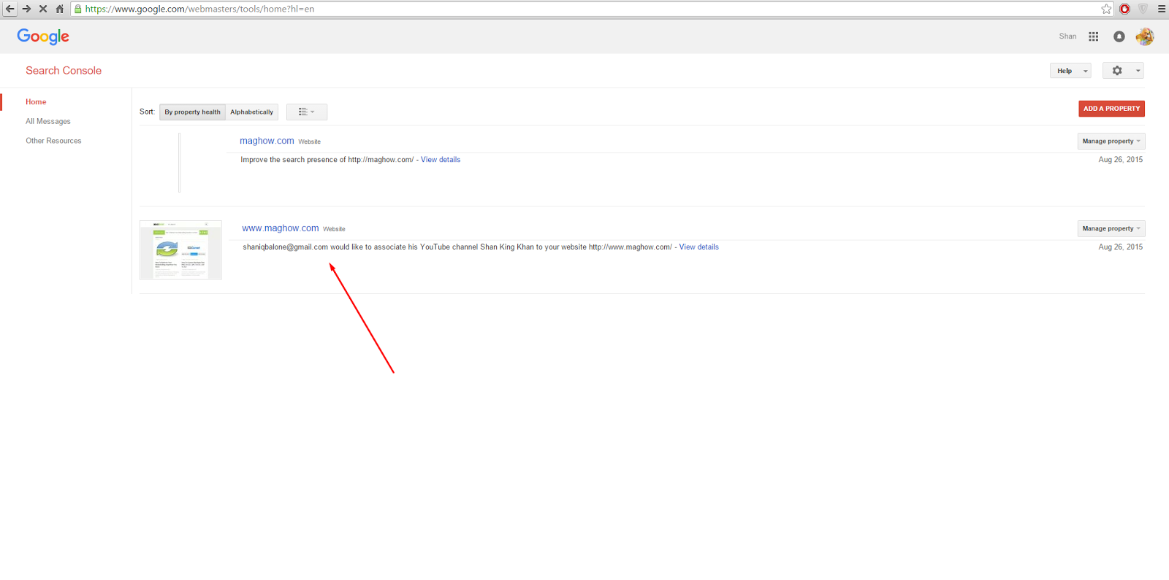Click the Improve the search presence message text

point(327,160)
